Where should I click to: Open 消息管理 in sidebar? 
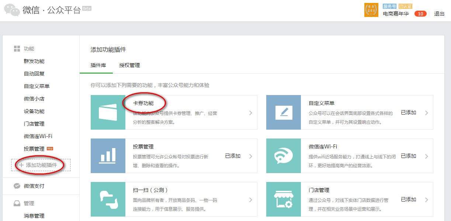tap(34, 216)
